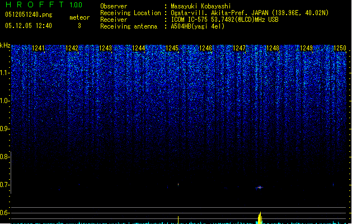Click the 1247 time marker
Viewport: 352px width, 224px height.
[x=240, y=48]
